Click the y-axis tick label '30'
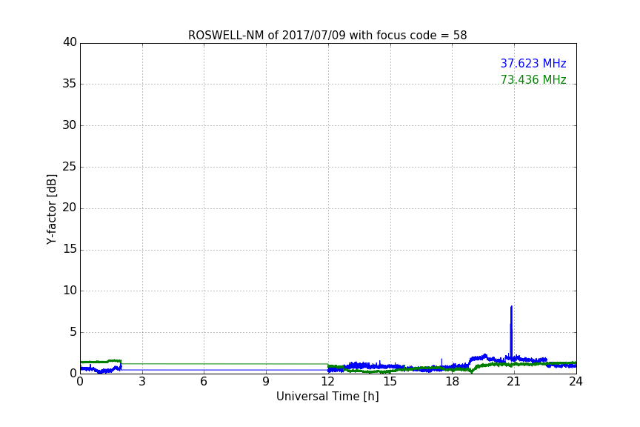The height and width of the screenshot is (427, 640). (x=70, y=125)
